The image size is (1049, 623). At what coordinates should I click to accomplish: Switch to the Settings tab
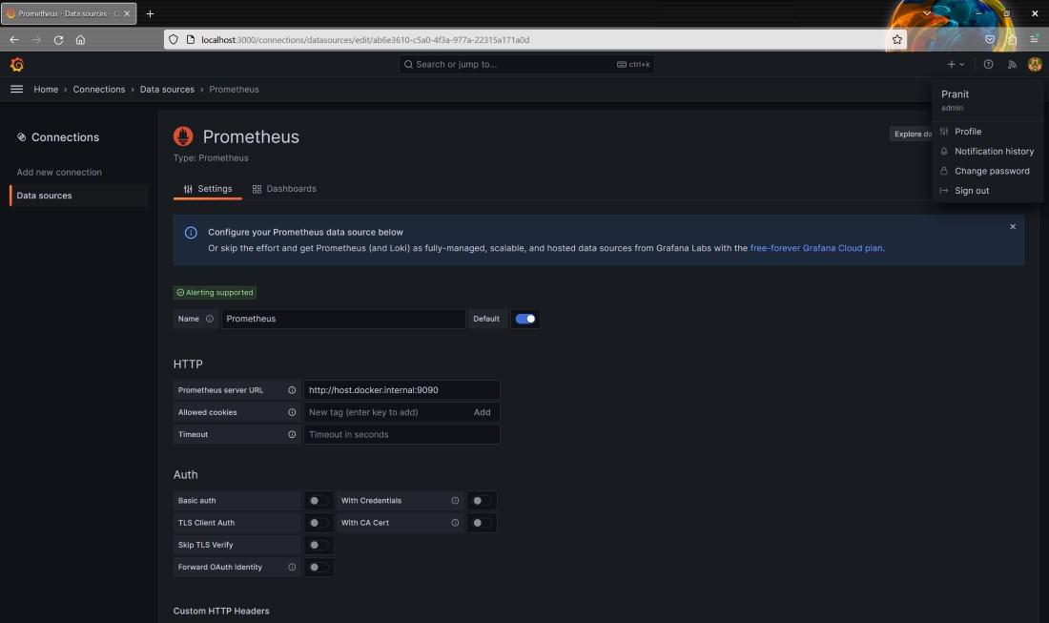coord(207,189)
